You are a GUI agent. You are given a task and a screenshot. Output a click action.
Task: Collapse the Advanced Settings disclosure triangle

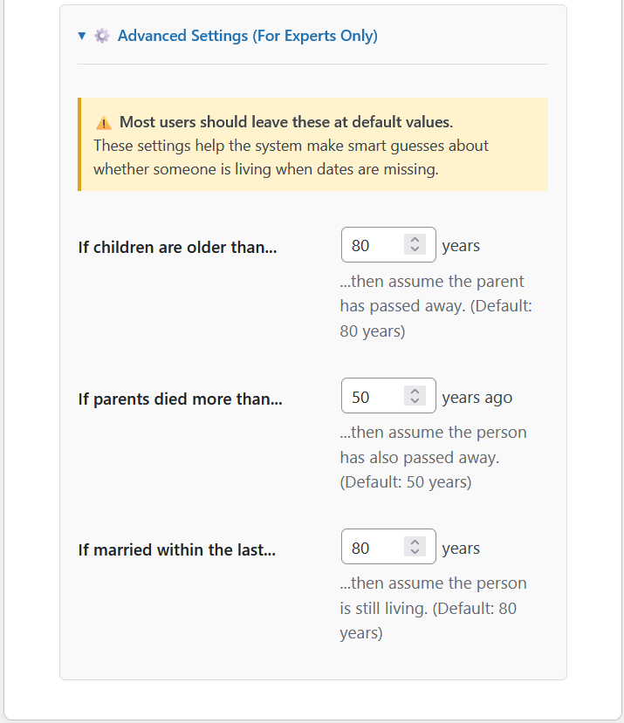tap(82, 36)
